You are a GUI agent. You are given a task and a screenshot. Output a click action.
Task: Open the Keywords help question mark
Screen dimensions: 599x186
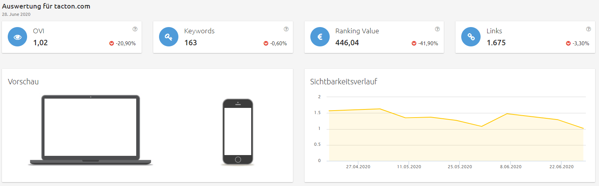286,29
